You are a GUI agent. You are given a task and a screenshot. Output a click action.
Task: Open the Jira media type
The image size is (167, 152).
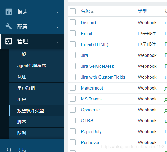(84, 55)
